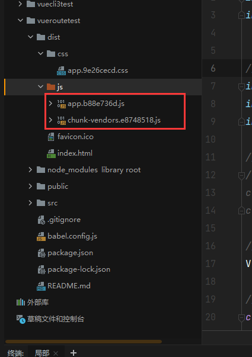Select file package.json

[70, 253]
